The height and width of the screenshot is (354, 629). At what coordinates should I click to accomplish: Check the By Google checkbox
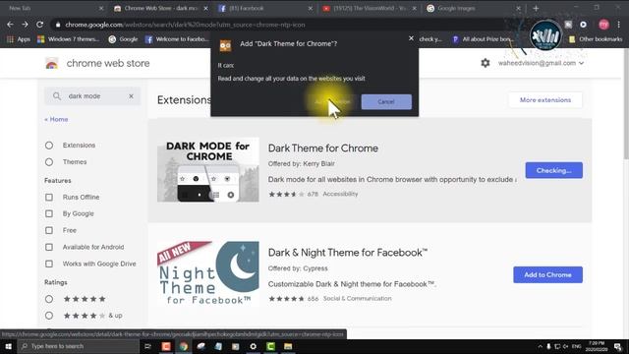[x=49, y=213]
